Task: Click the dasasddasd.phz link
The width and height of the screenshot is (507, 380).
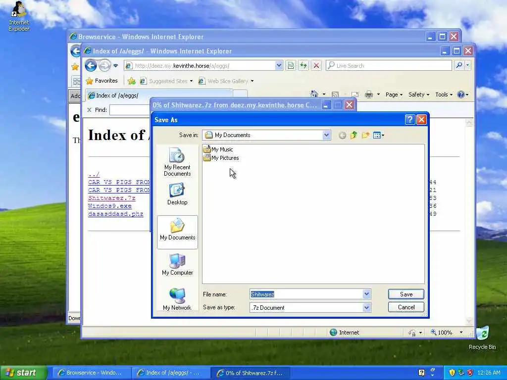Action: click(115, 214)
